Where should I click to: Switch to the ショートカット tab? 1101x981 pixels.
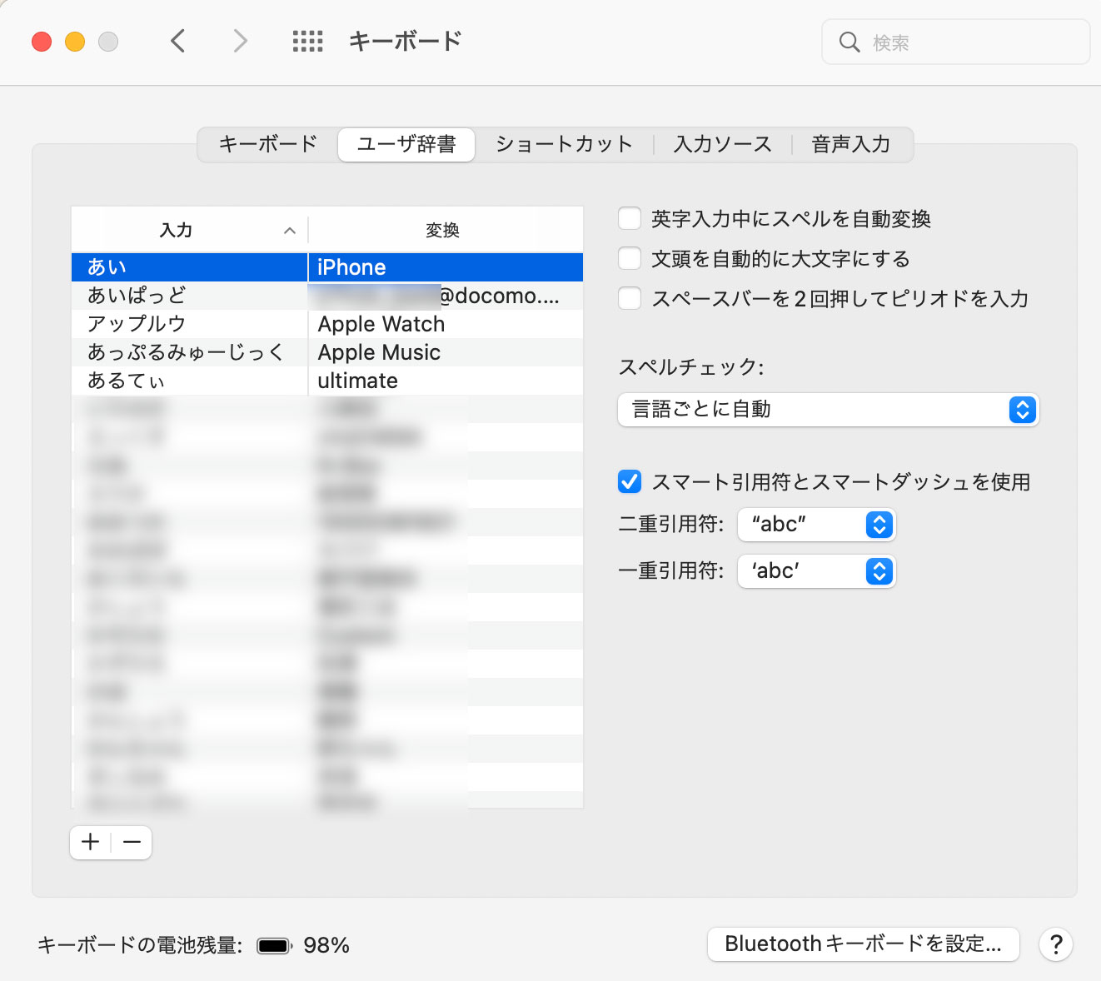564,144
